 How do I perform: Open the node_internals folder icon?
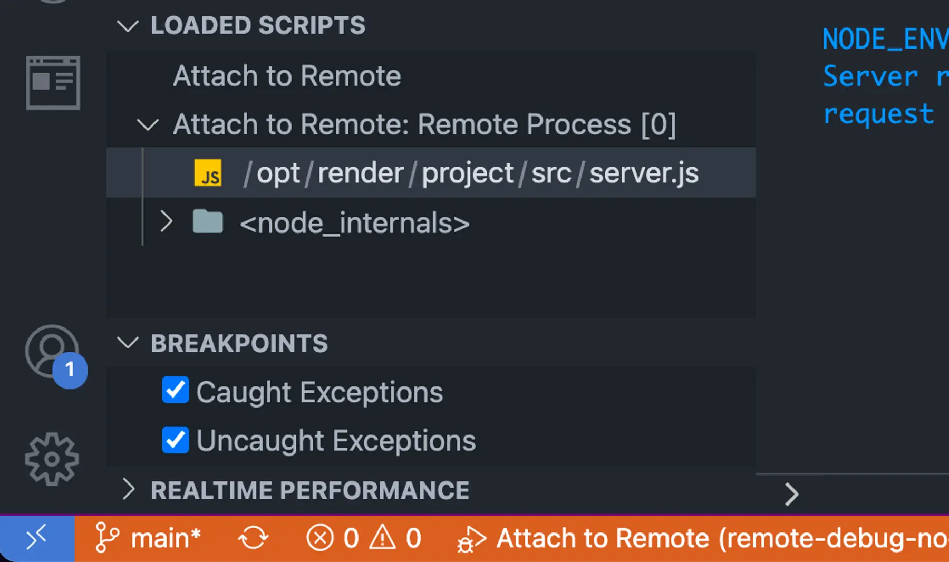(208, 222)
